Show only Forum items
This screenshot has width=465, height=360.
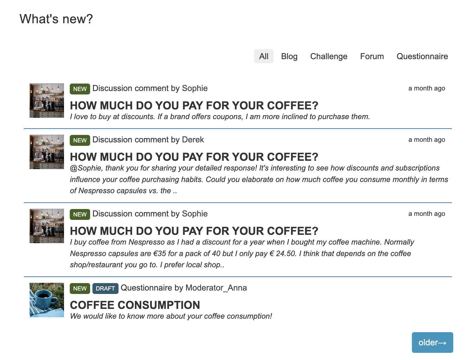(x=372, y=56)
